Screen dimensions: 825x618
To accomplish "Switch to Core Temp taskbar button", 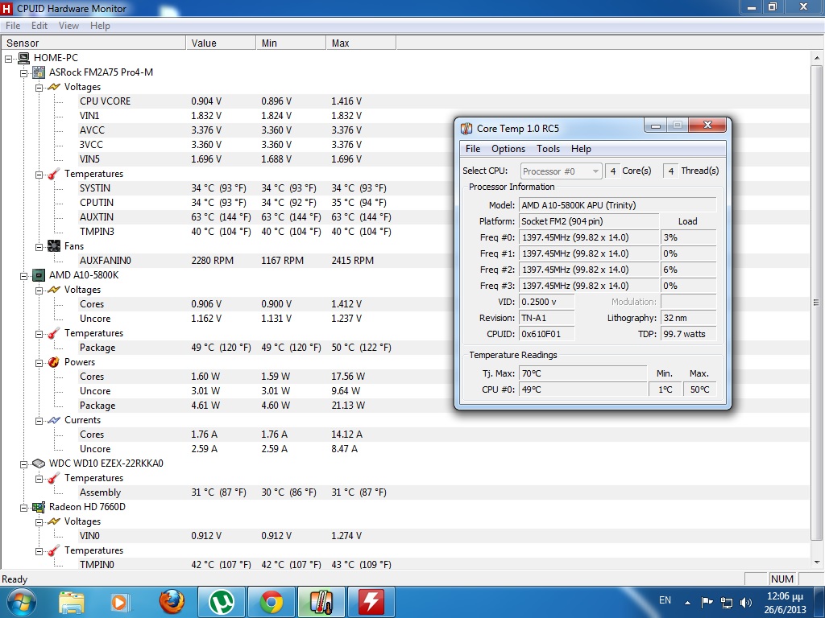I will coord(321,602).
